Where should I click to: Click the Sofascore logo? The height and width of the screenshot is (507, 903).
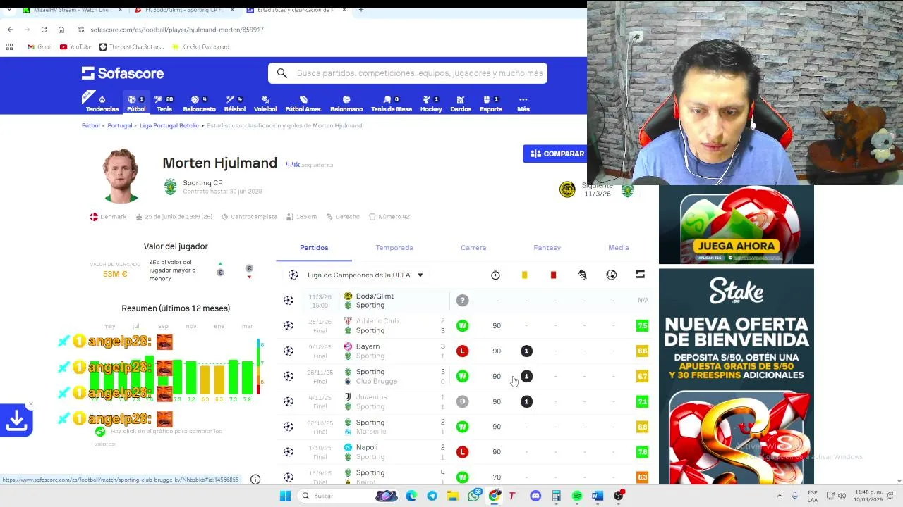[123, 73]
